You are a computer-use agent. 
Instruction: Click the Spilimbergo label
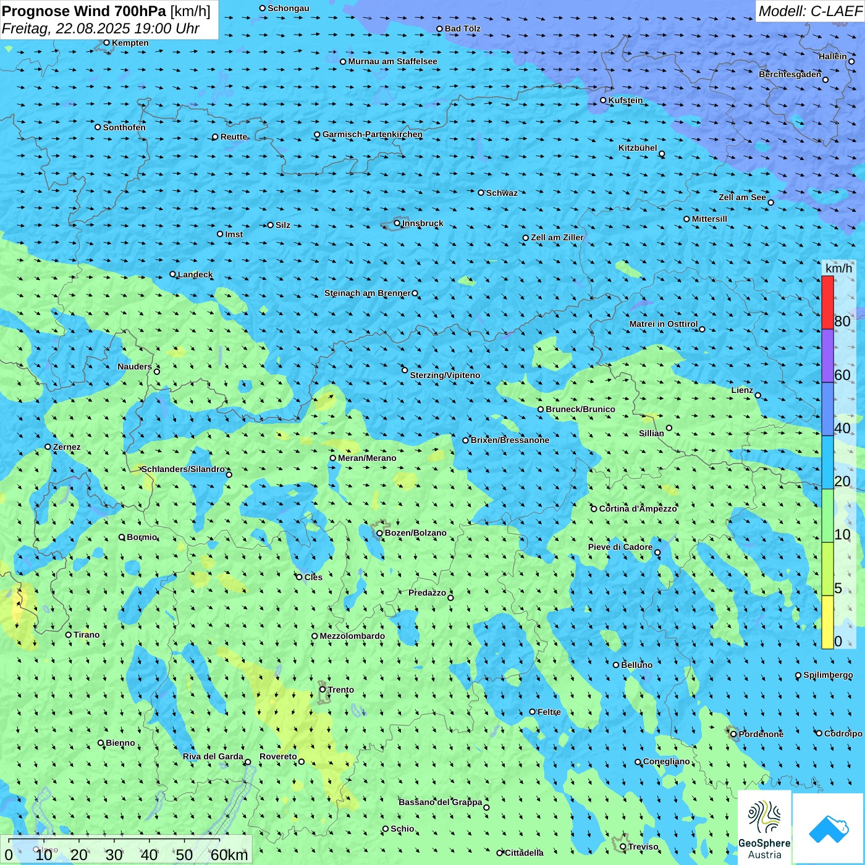[x=828, y=675]
